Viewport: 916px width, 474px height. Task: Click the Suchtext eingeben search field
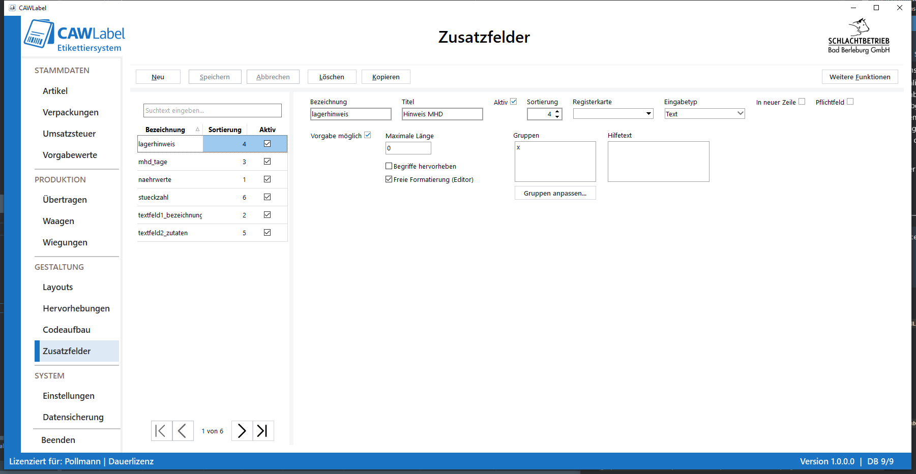pos(213,110)
